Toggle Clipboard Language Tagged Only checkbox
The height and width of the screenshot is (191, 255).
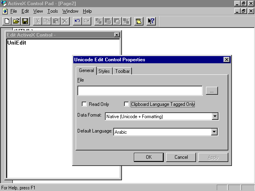(127, 104)
